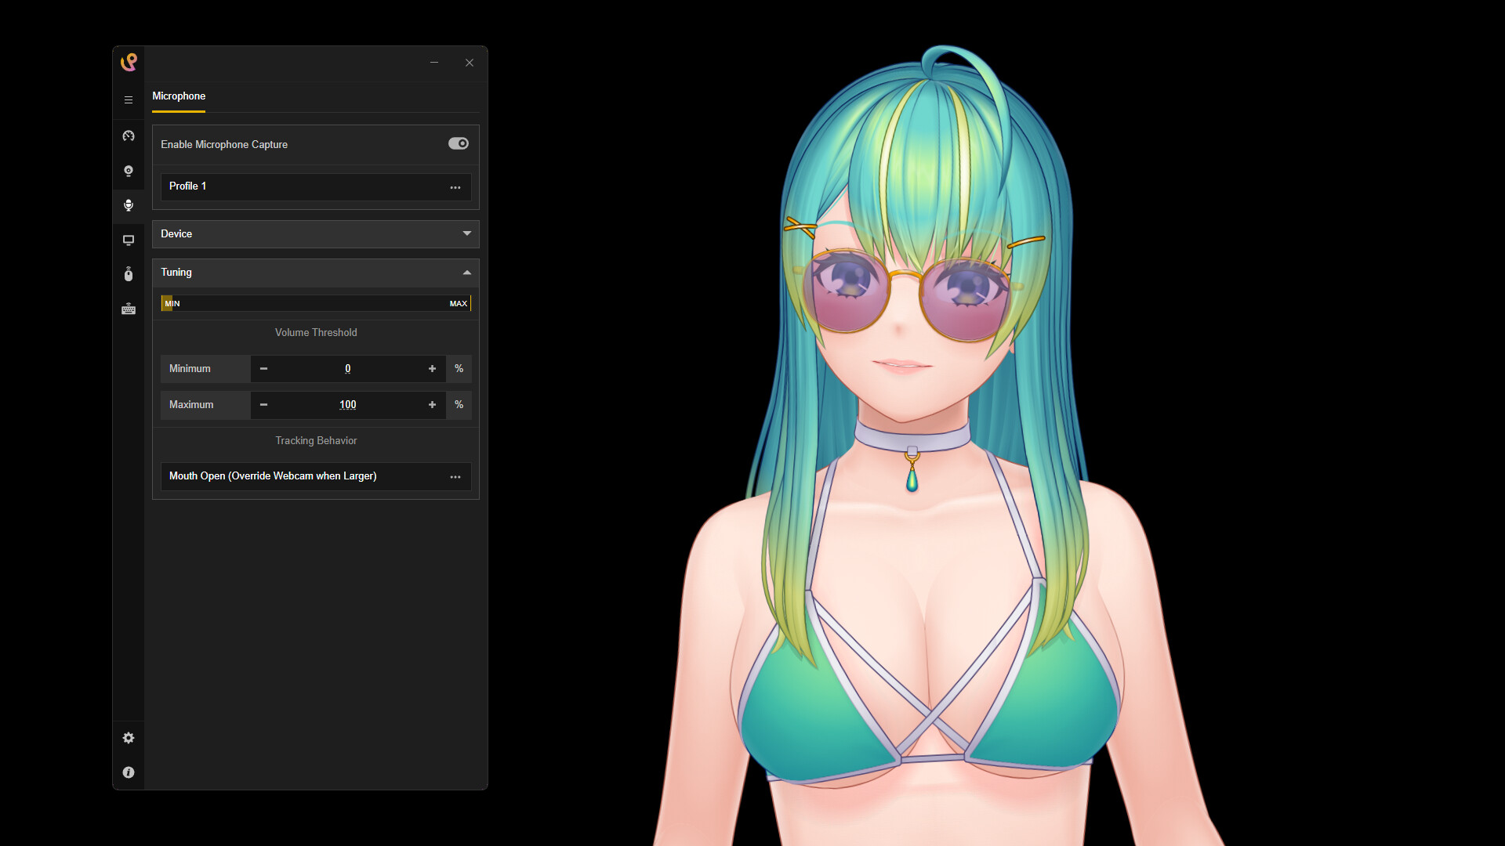Click the MIN/MAX volume level meter
Viewport: 1505px width, 846px height.
[315, 303]
